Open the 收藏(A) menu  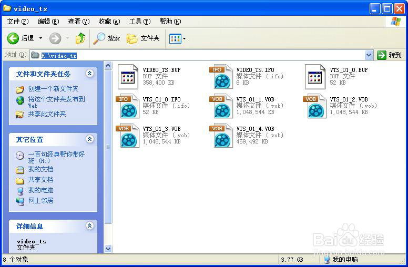pos(109,22)
